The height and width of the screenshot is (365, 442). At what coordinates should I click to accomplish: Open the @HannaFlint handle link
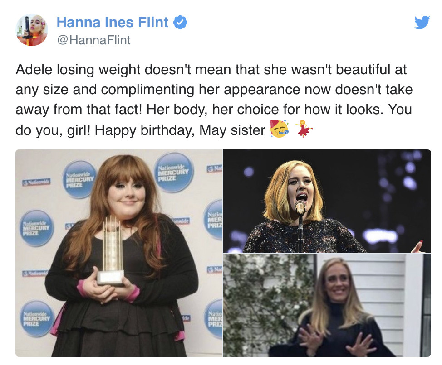[x=93, y=40]
